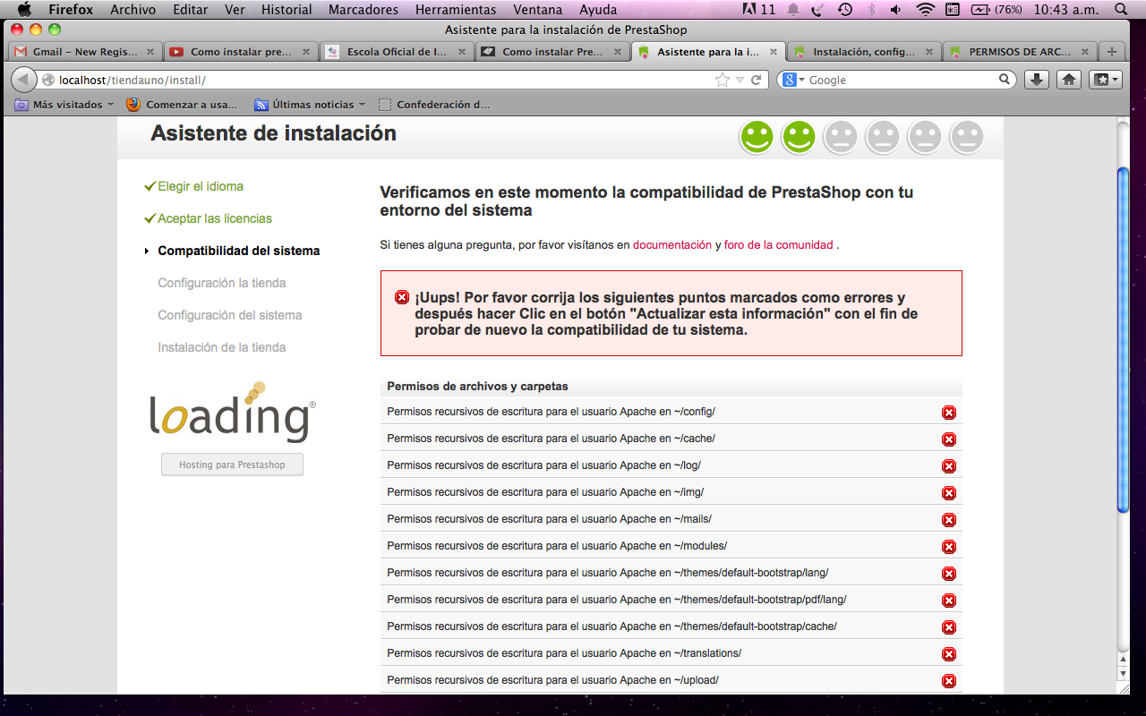Click the loading hosting logo
Viewport: 1146px width, 716px height.
click(x=232, y=412)
